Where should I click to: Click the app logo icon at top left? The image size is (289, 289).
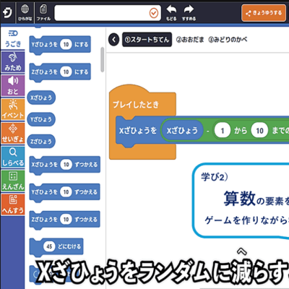[x=7, y=12]
